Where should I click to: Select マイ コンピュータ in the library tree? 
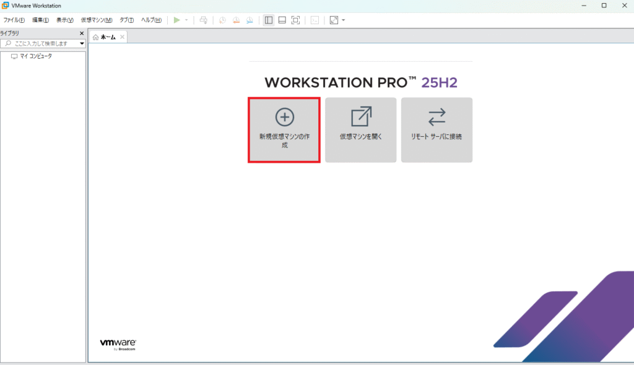coord(36,56)
